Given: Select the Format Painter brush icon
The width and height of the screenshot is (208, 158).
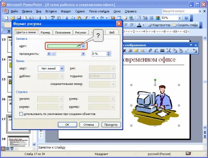Looking at the screenshot, I should tap(85, 18).
